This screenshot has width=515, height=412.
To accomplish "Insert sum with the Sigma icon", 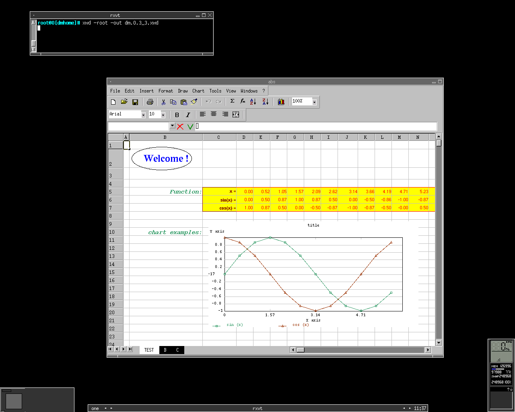I will pos(232,101).
